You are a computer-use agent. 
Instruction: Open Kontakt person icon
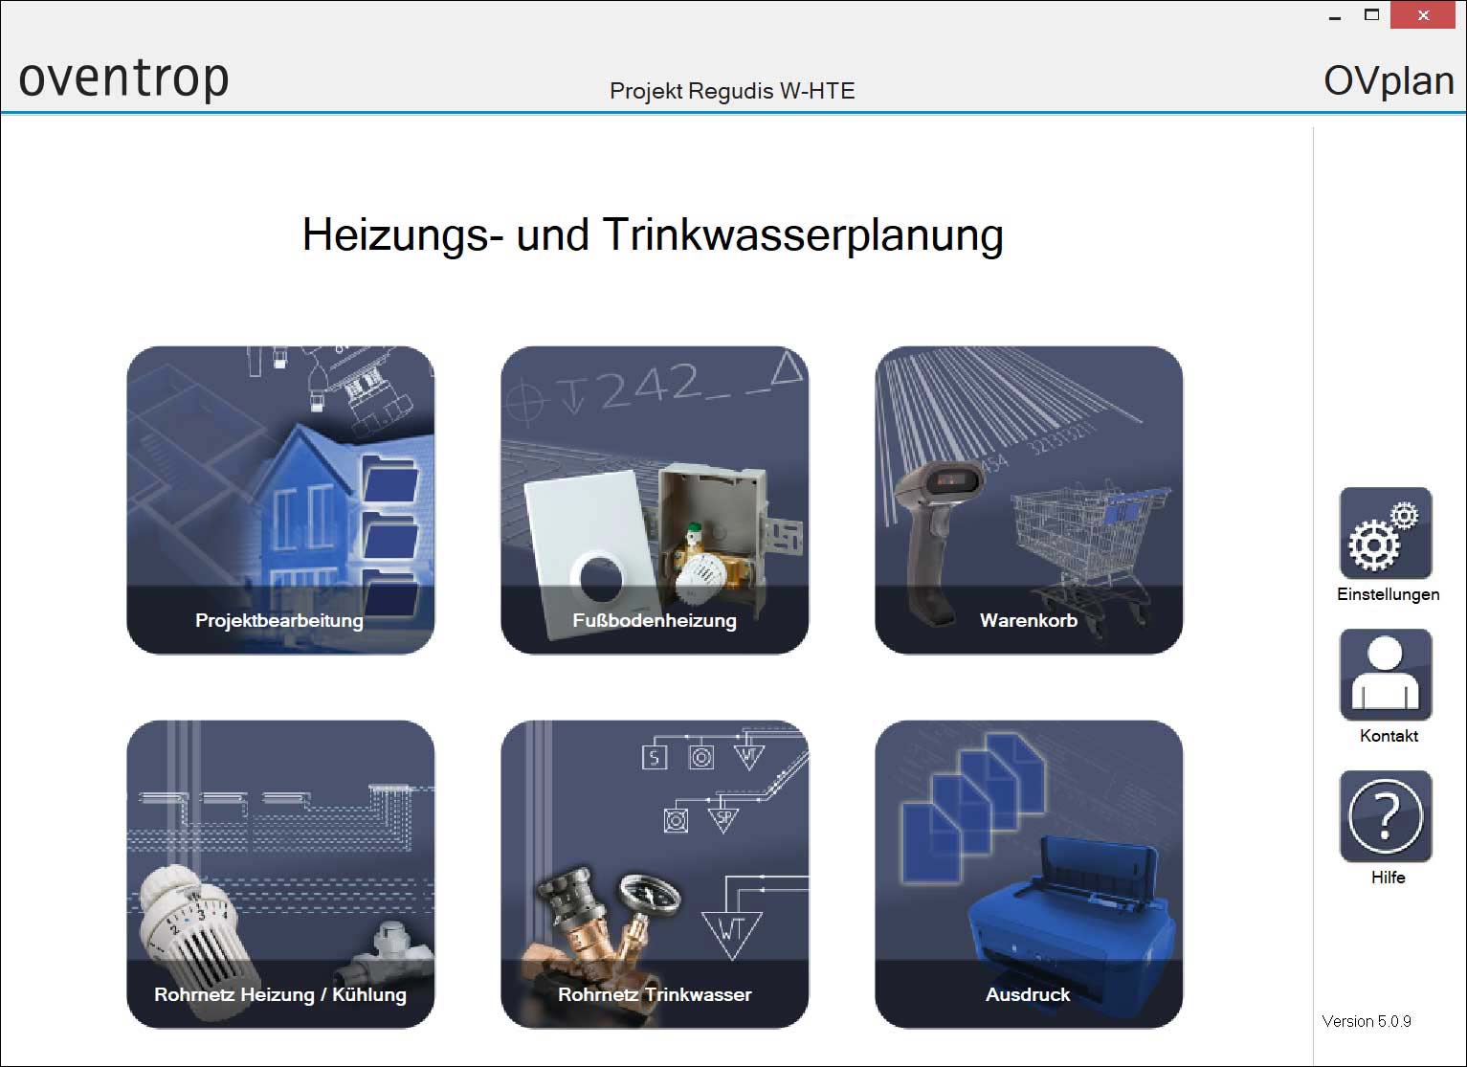(1386, 675)
